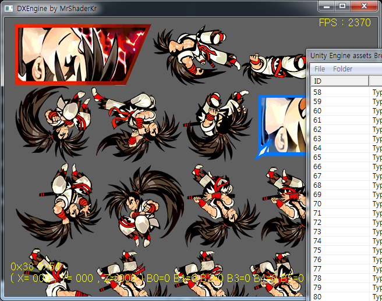
Task: Select list row with ID 73
Action: coord(346,232)
